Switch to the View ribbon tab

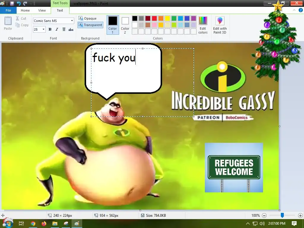pyautogui.click(x=42, y=10)
